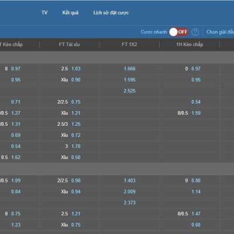Click the 1H Kèo chấp column header
Image resolution: width=234 pixels, height=234 pixels.
(x=190, y=44)
